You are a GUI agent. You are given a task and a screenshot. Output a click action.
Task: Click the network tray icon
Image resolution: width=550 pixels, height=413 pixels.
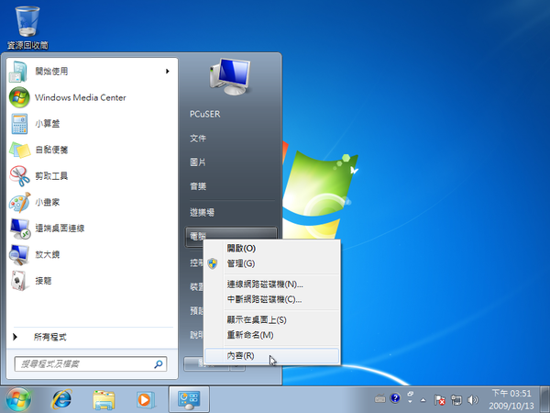[x=456, y=399]
